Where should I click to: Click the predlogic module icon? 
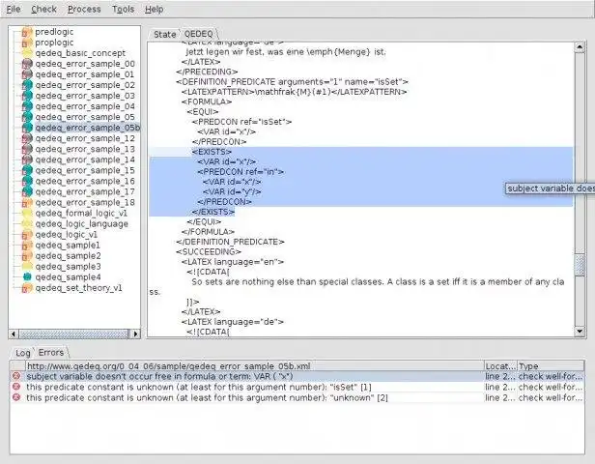click(x=27, y=32)
